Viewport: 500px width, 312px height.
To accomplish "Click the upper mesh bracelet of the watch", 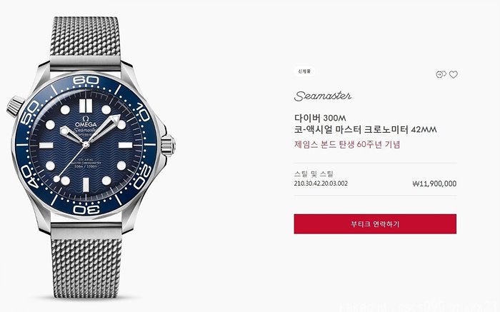I will click(x=85, y=36).
